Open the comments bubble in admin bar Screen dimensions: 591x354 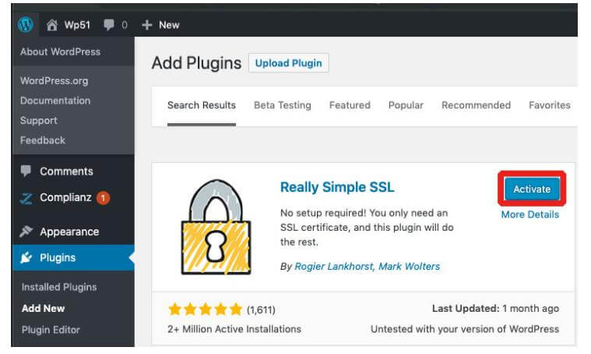pyautogui.click(x=108, y=25)
